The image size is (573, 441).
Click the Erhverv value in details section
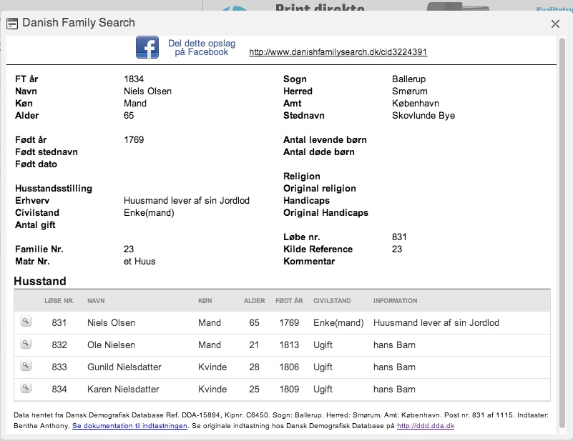tap(187, 201)
